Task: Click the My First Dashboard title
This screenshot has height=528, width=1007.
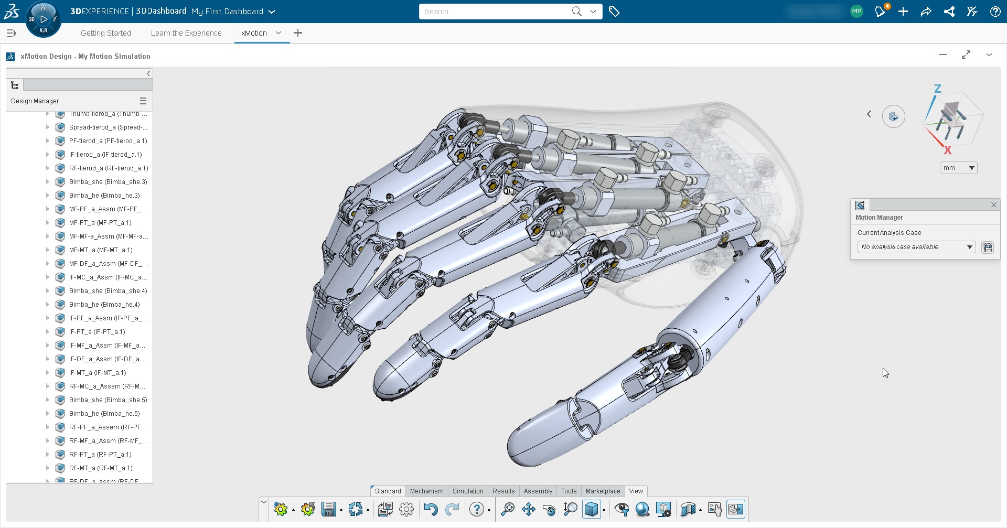Action: (227, 11)
